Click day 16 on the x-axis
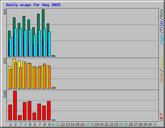The height and width of the screenshot is (128, 165). pyautogui.click(x=82, y=124)
